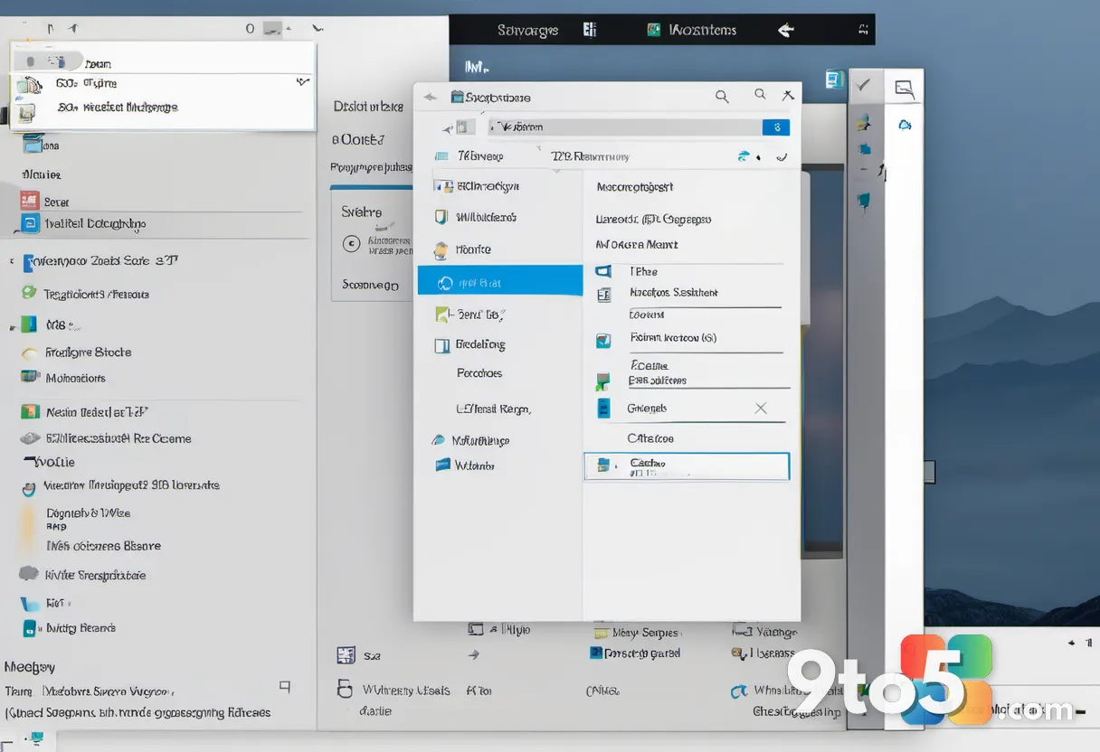Click the hamburger list icon in the dialog toolbar

pyautogui.click(x=441, y=156)
